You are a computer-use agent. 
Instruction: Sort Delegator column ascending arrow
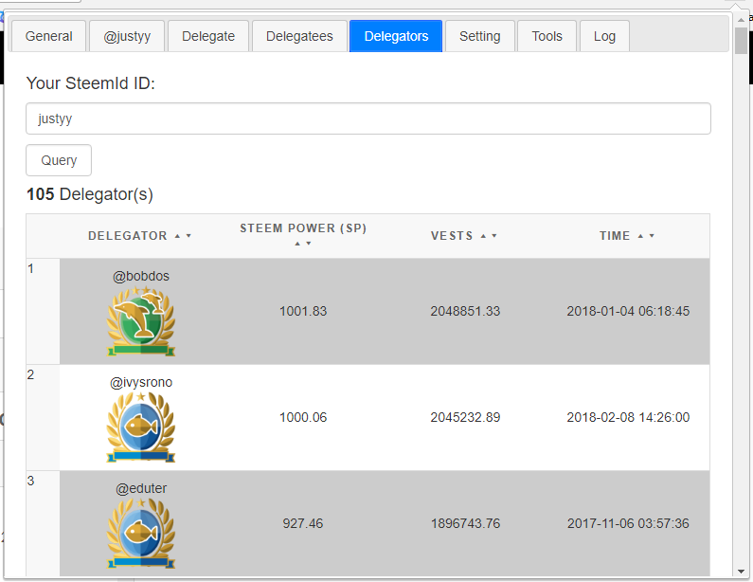coord(177,236)
